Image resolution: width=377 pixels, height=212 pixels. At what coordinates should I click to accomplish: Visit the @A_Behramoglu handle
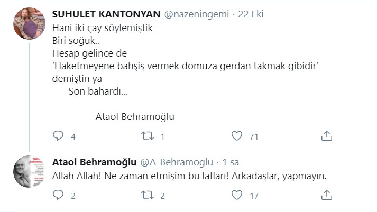coord(177,162)
